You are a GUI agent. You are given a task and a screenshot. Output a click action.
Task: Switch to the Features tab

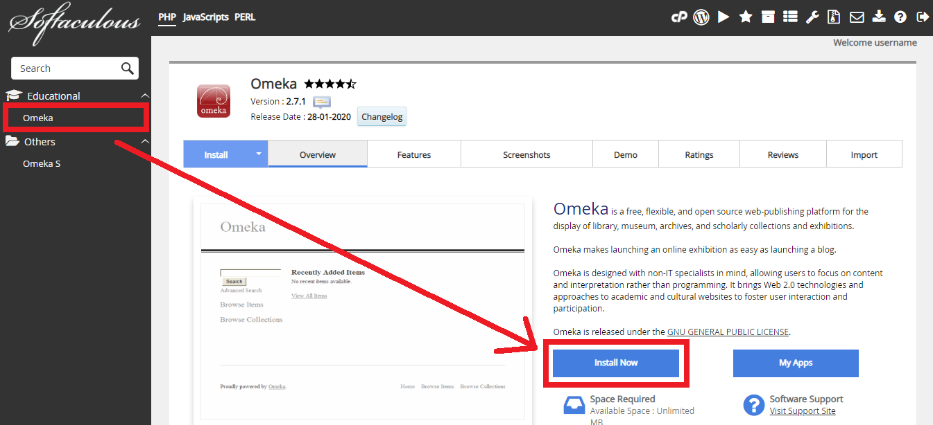414,155
